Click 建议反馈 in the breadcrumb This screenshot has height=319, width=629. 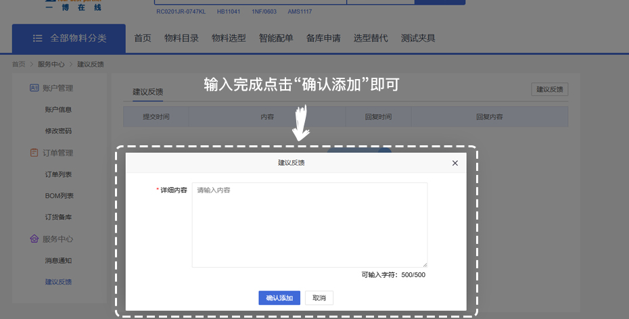91,64
